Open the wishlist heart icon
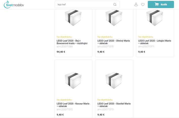The height and width of the screenshot is (118, 179). click(x=143, y=5)
